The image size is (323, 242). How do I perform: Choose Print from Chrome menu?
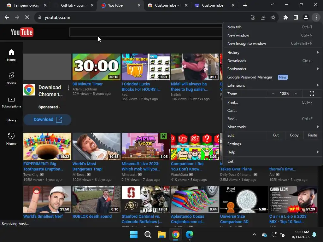tap(273, 102)
